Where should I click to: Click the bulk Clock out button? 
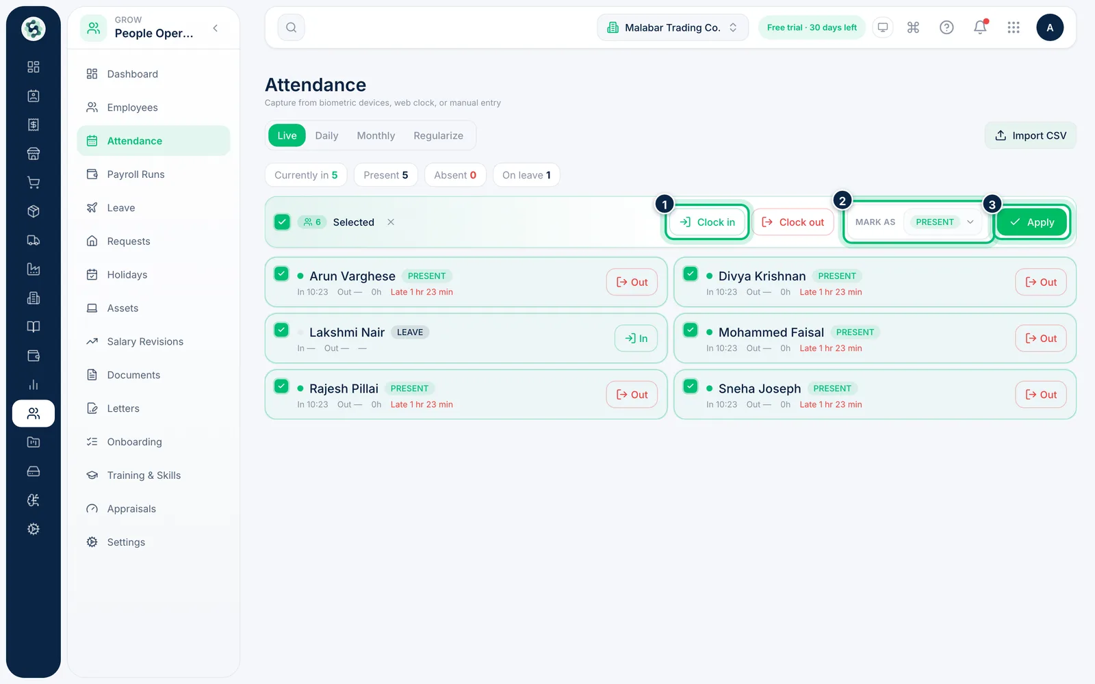pyautogui.click(x=793, y=222)
